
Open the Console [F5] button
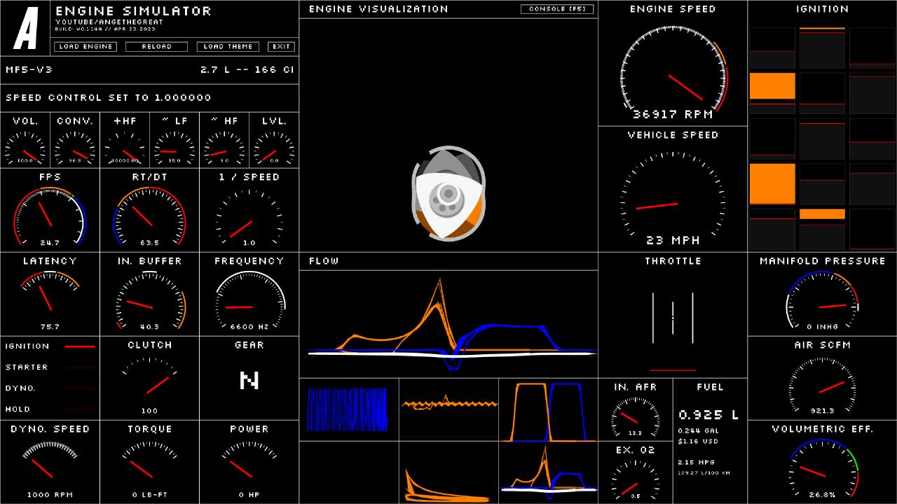coord(557,9)
